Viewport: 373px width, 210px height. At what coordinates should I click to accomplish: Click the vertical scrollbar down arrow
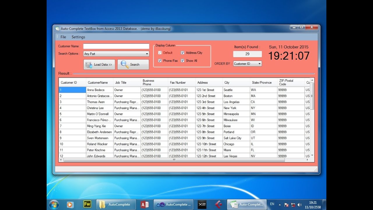312,155
